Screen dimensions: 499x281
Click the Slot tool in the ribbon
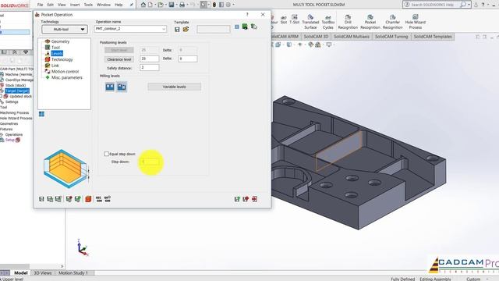click(x=284, y=20)
